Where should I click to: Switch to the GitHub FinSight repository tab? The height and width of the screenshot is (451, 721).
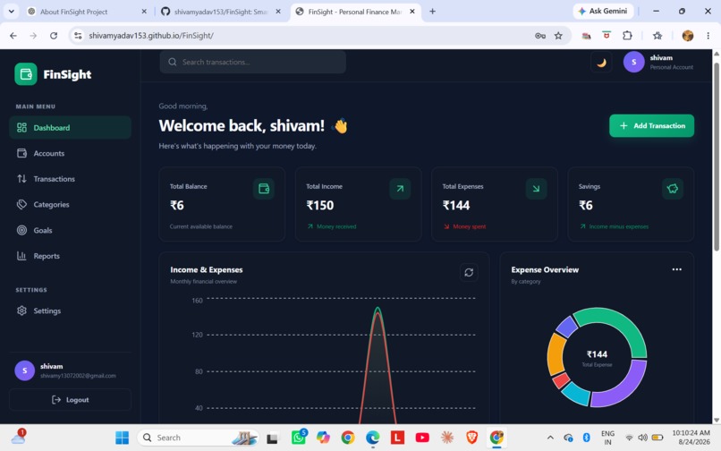[221, 12]
